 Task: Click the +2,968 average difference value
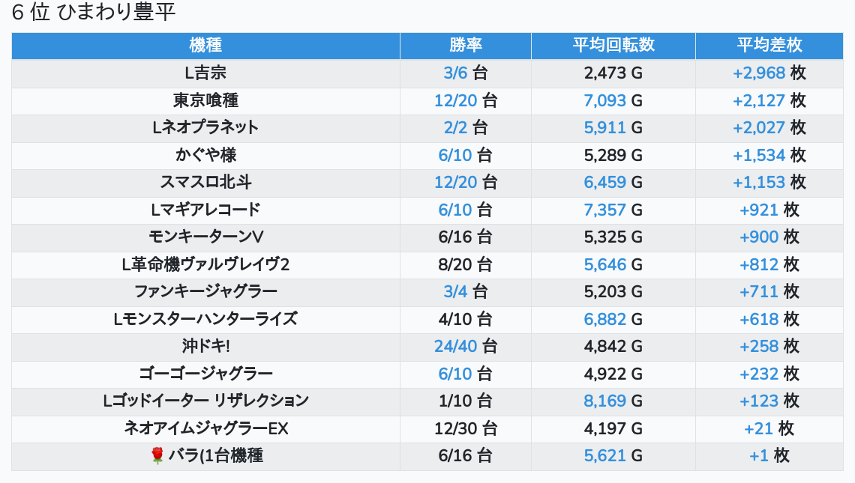(759, 73)
